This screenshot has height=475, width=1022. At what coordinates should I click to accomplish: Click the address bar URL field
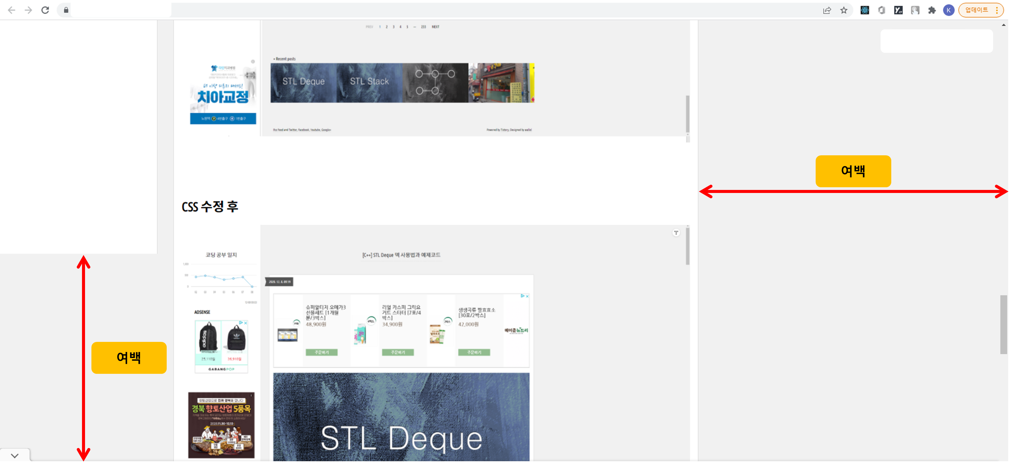point(121,10)
